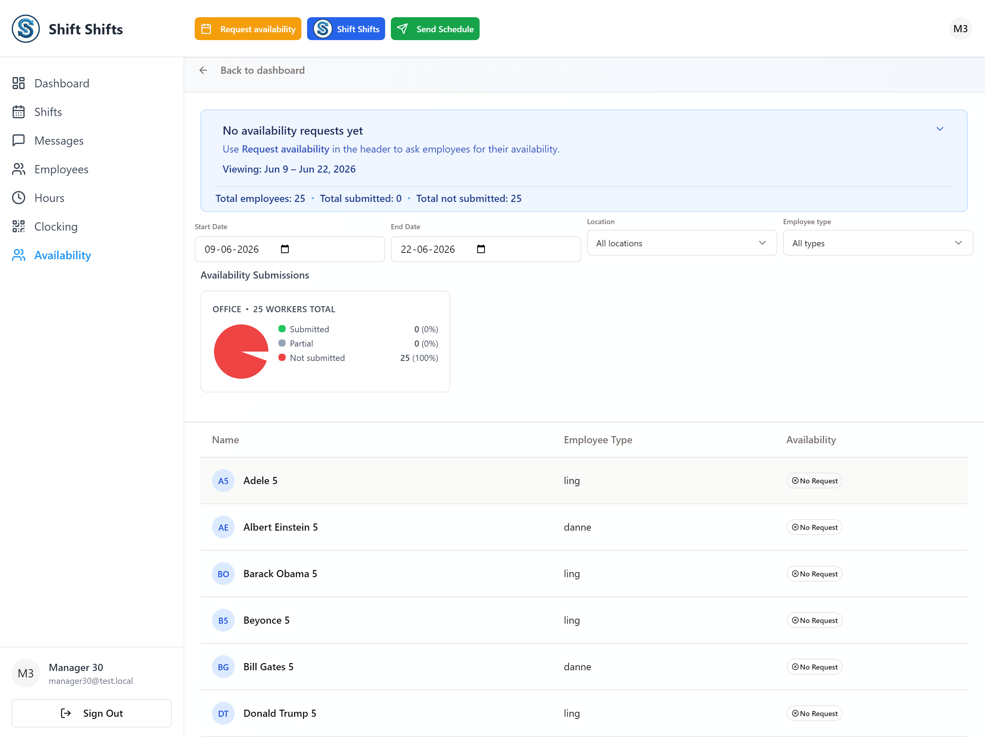This screenshot has width=985, height=739.
Task: Open the Dashboard sidebar item
Action: [62, 83]
